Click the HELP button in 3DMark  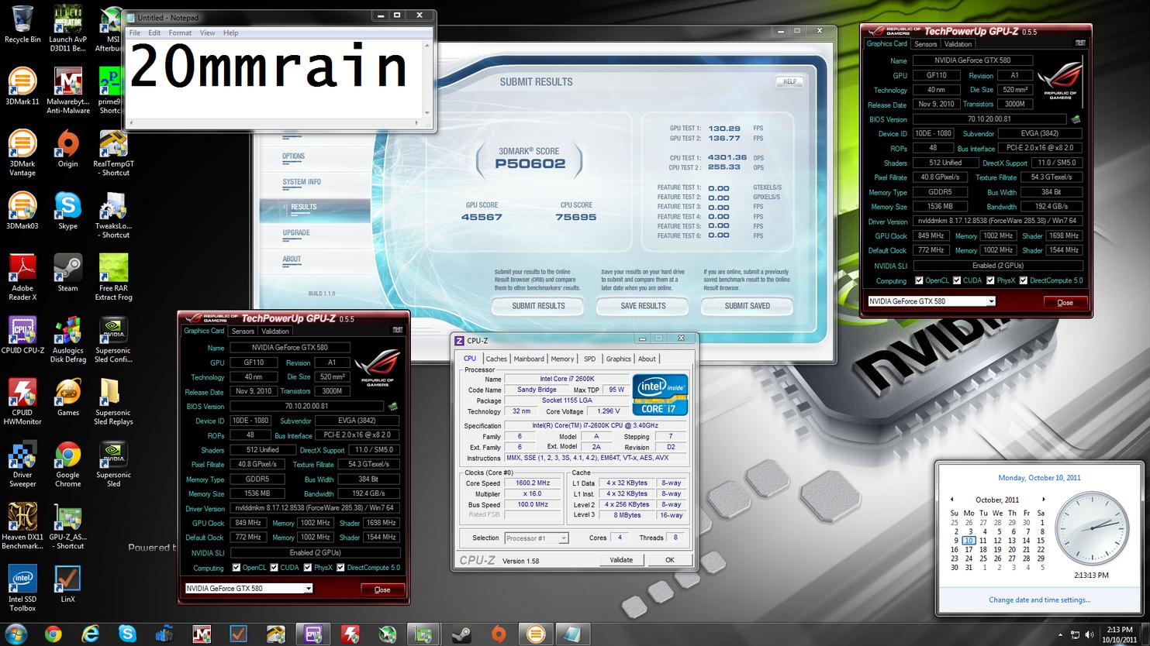(789, 81)
